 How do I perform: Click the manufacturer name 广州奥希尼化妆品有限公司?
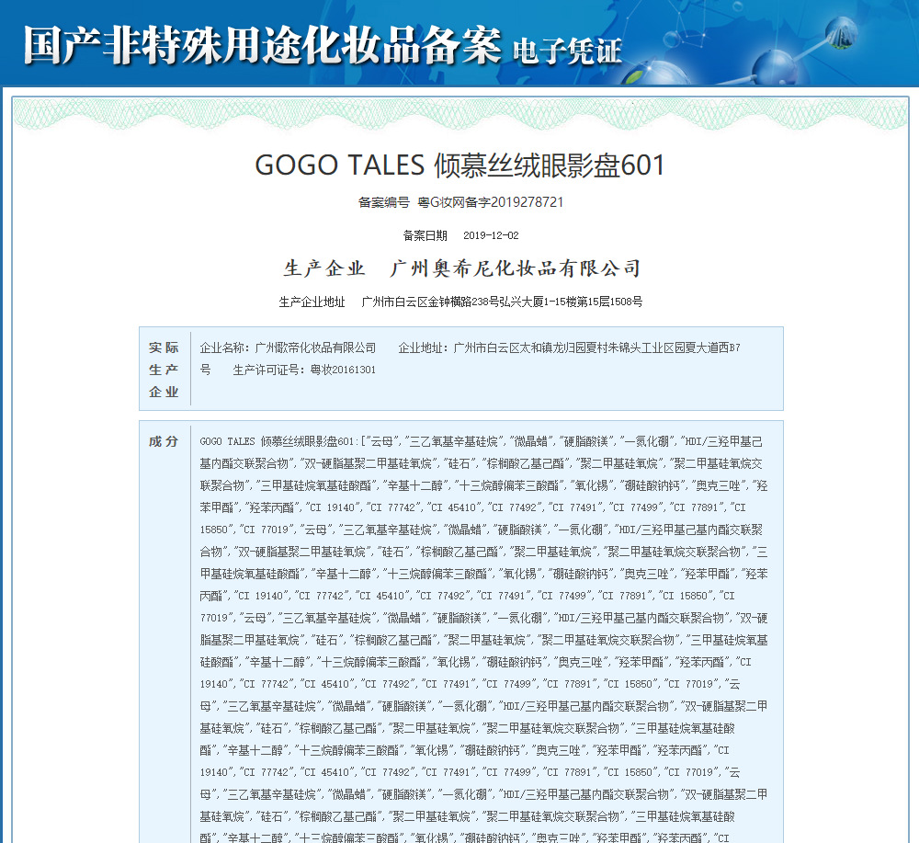(x=516, y=268)
